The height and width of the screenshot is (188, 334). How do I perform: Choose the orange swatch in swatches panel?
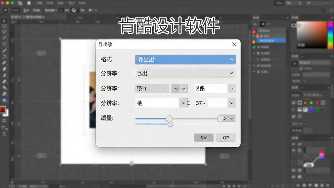coord(305,103)
